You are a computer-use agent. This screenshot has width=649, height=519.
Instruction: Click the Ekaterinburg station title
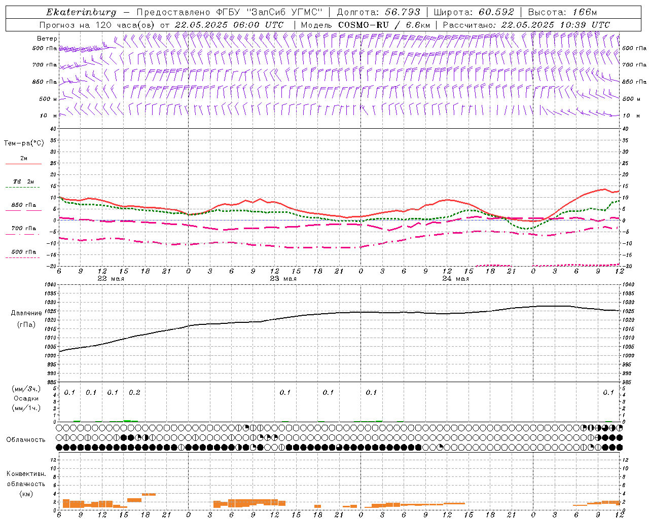(x=81, y=12)
